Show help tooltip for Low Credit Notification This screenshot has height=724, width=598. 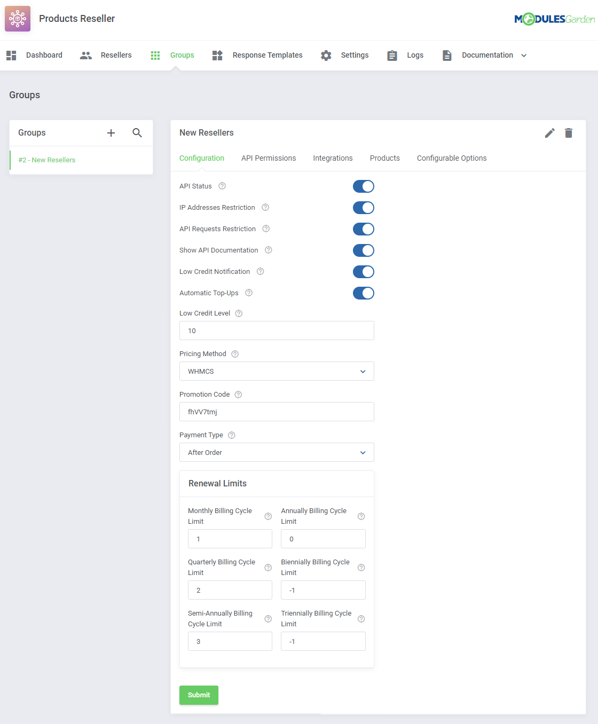coord(260,271)
